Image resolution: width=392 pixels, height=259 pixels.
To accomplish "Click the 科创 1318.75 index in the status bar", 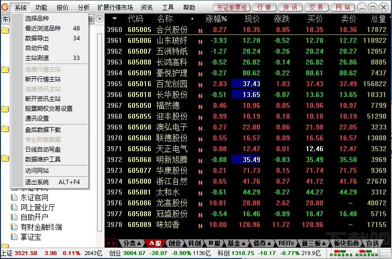I will coord(269,253).
